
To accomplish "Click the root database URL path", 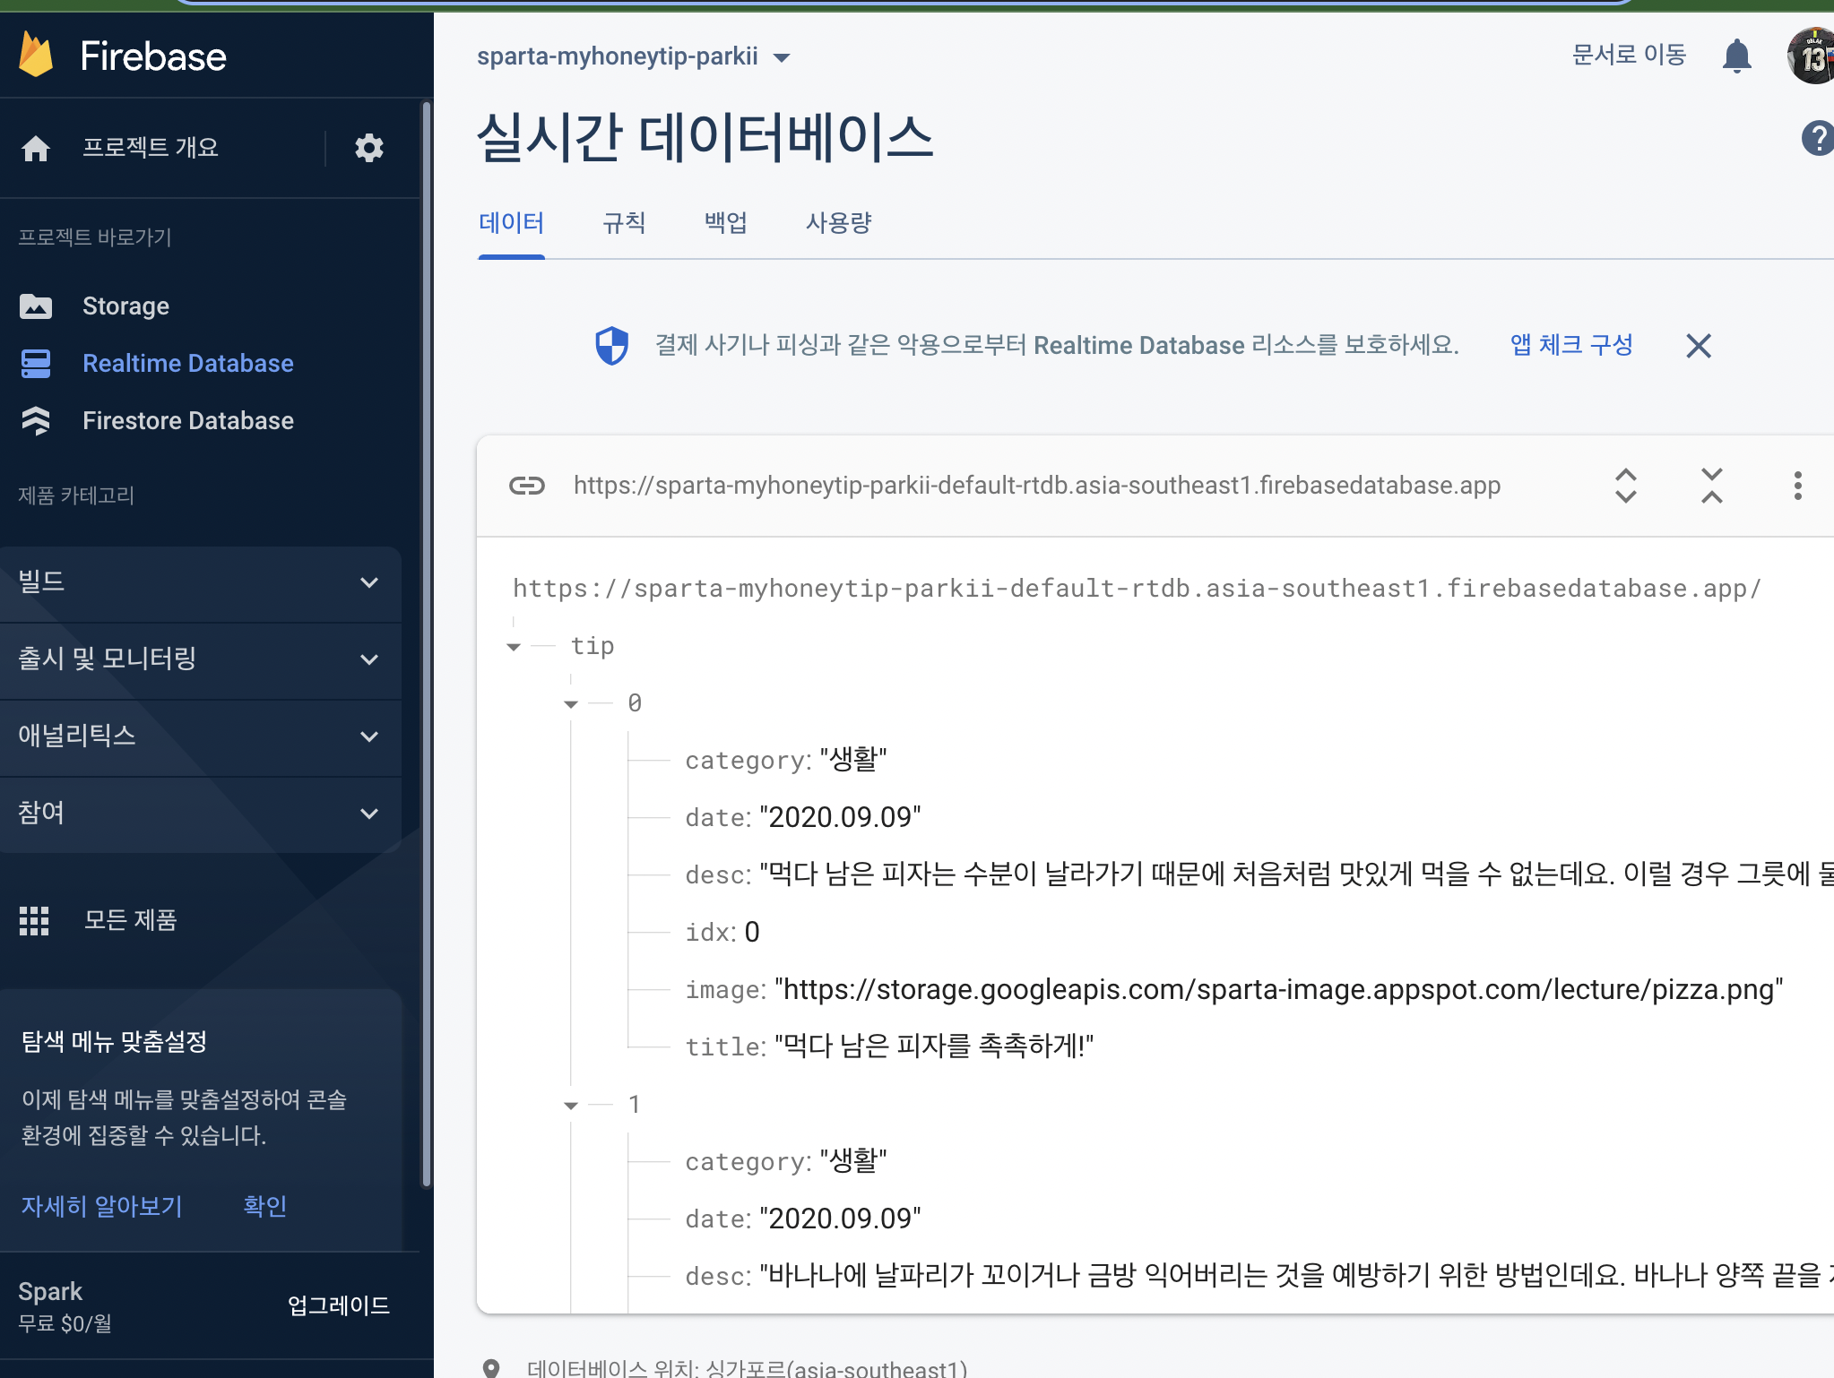I will (x=1137, y=589).
